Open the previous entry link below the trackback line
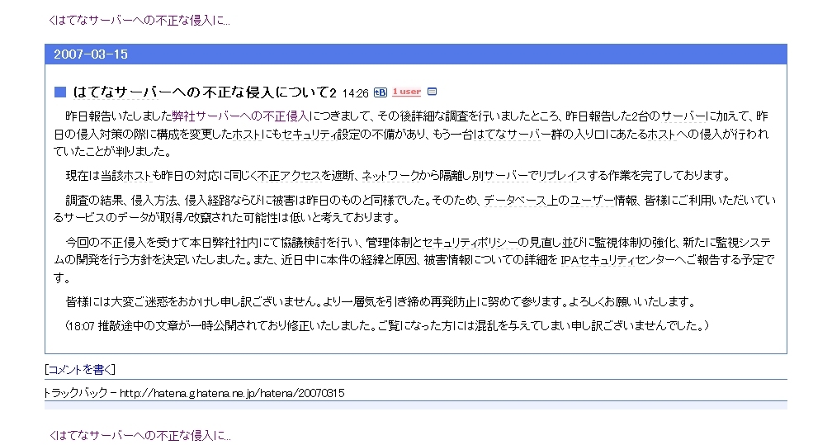 click(x=139, y=435)
